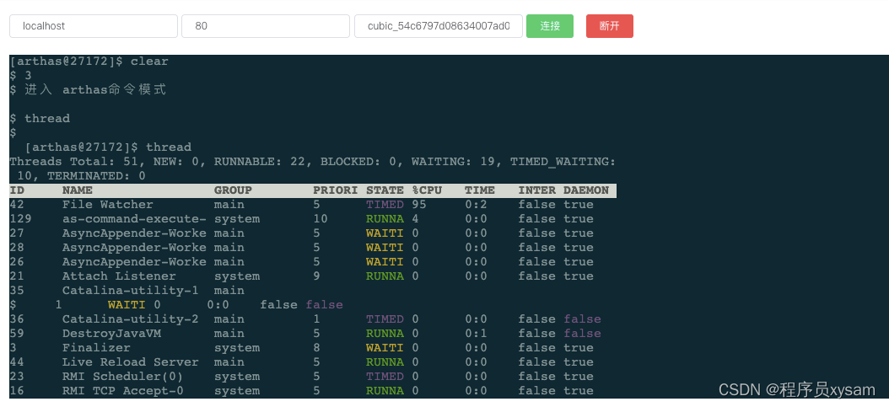
Task: Click the %CPU column header
Action: click(x=427, y=190)
